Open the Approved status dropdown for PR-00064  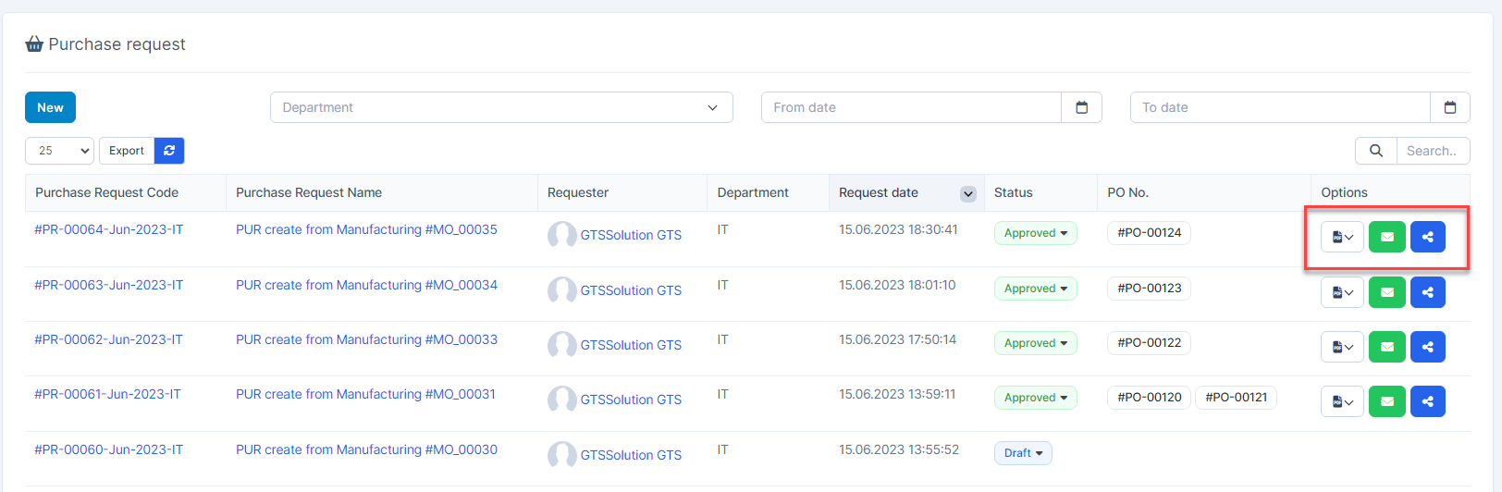pos(1035,233)
